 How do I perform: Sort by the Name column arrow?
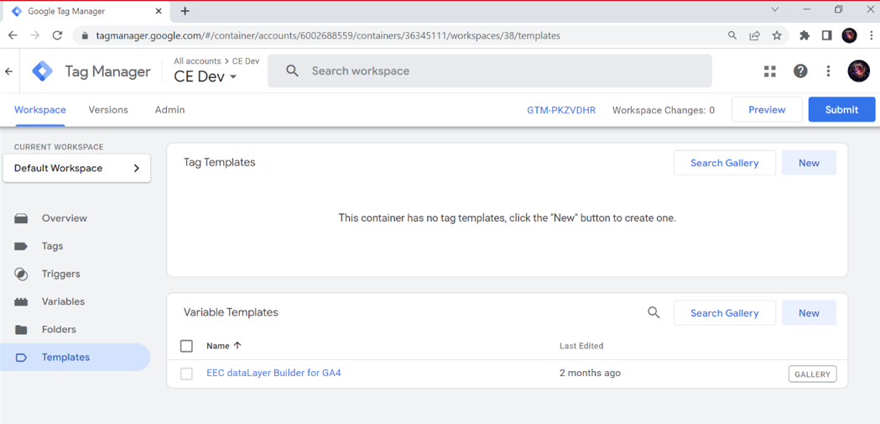click(237, 345)
